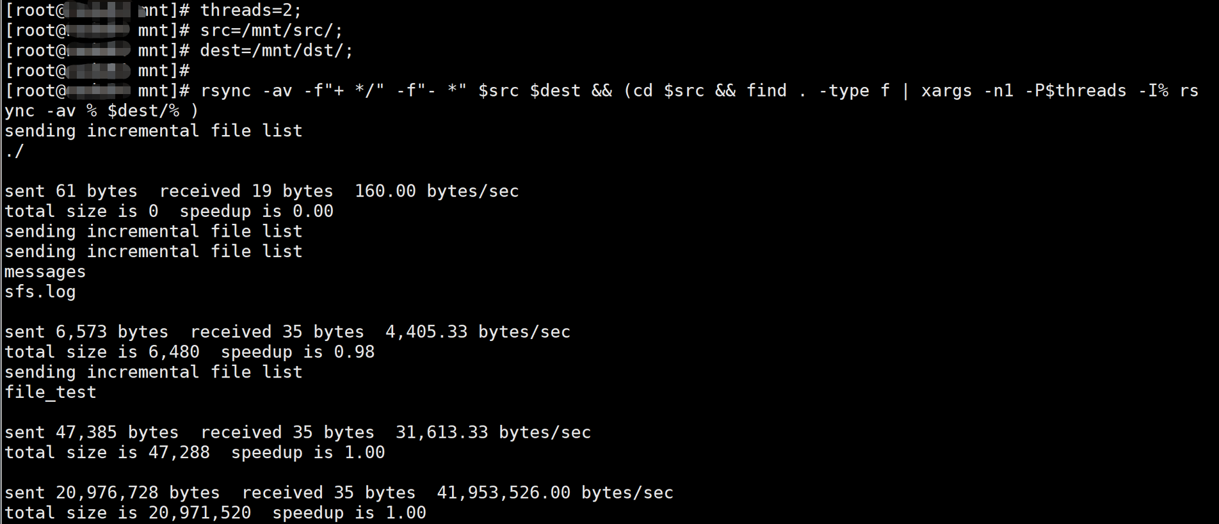The width and height of the screenshot is (1219, 524).
Task: Click the "find" word in the rsync command
Action: (766, 91)
